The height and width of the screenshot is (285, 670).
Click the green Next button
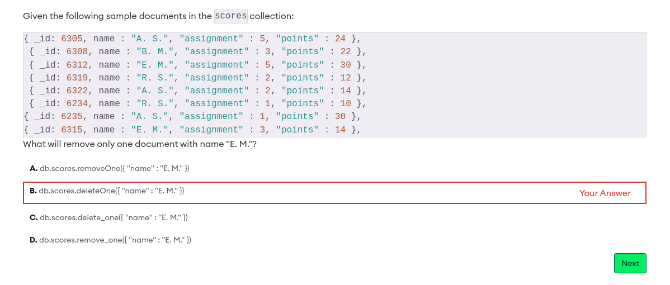tap(630, 263)
